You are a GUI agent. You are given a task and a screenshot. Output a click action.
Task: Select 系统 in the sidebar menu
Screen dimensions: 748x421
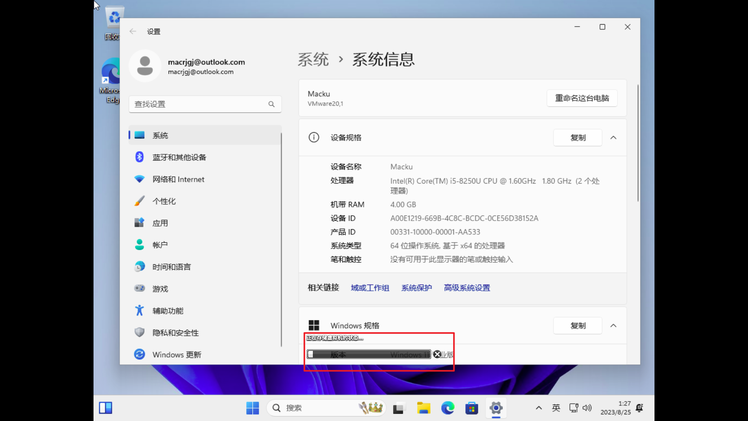(x=205, y=135)
